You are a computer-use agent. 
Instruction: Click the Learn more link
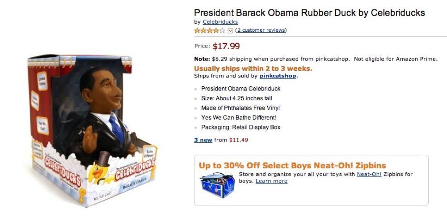271,181
